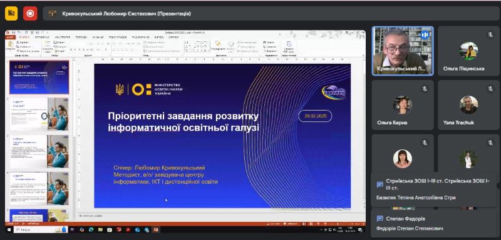501x240 pixels.
Task: Click the PowerPoint icon in the taskbar
Action: click(x=156, y=229)
